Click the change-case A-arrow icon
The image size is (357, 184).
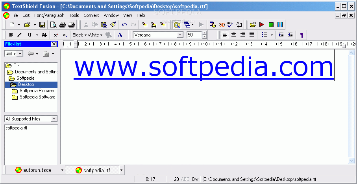click(239, 24)
